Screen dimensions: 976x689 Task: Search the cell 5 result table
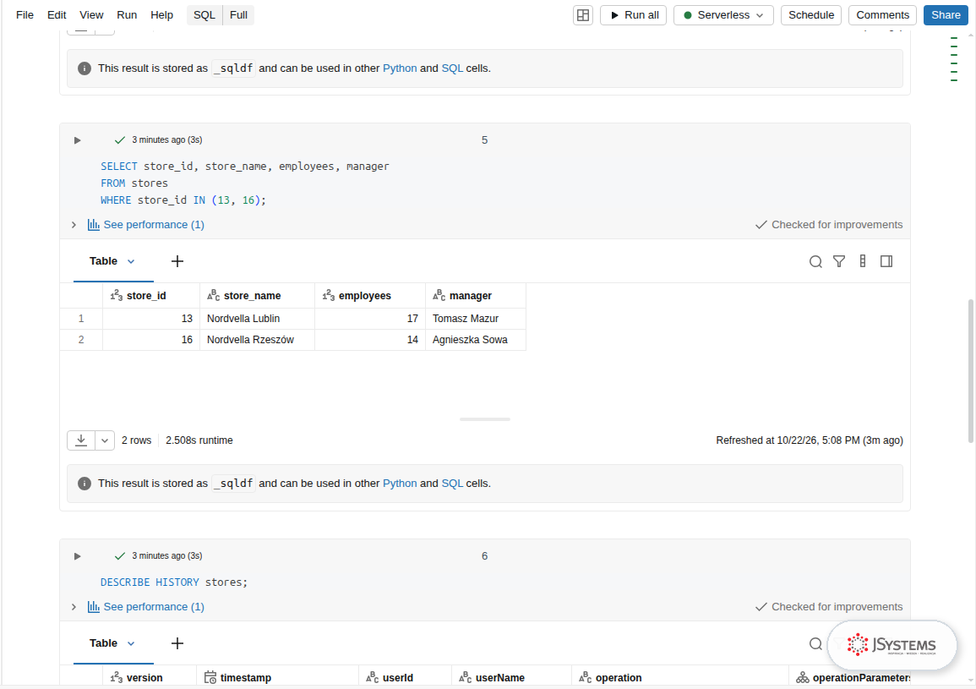pyautogui.click(x=815, y=261)
